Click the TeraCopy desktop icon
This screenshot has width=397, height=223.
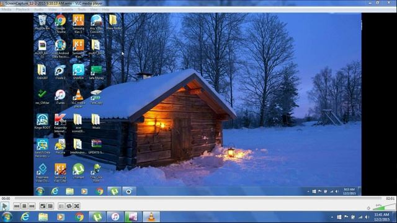[x=96, y=97]
